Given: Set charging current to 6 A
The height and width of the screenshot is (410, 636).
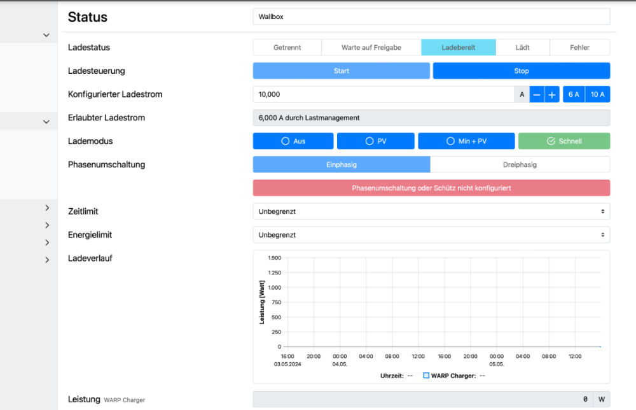Looking at the screenshot, I should click(574, 94).
